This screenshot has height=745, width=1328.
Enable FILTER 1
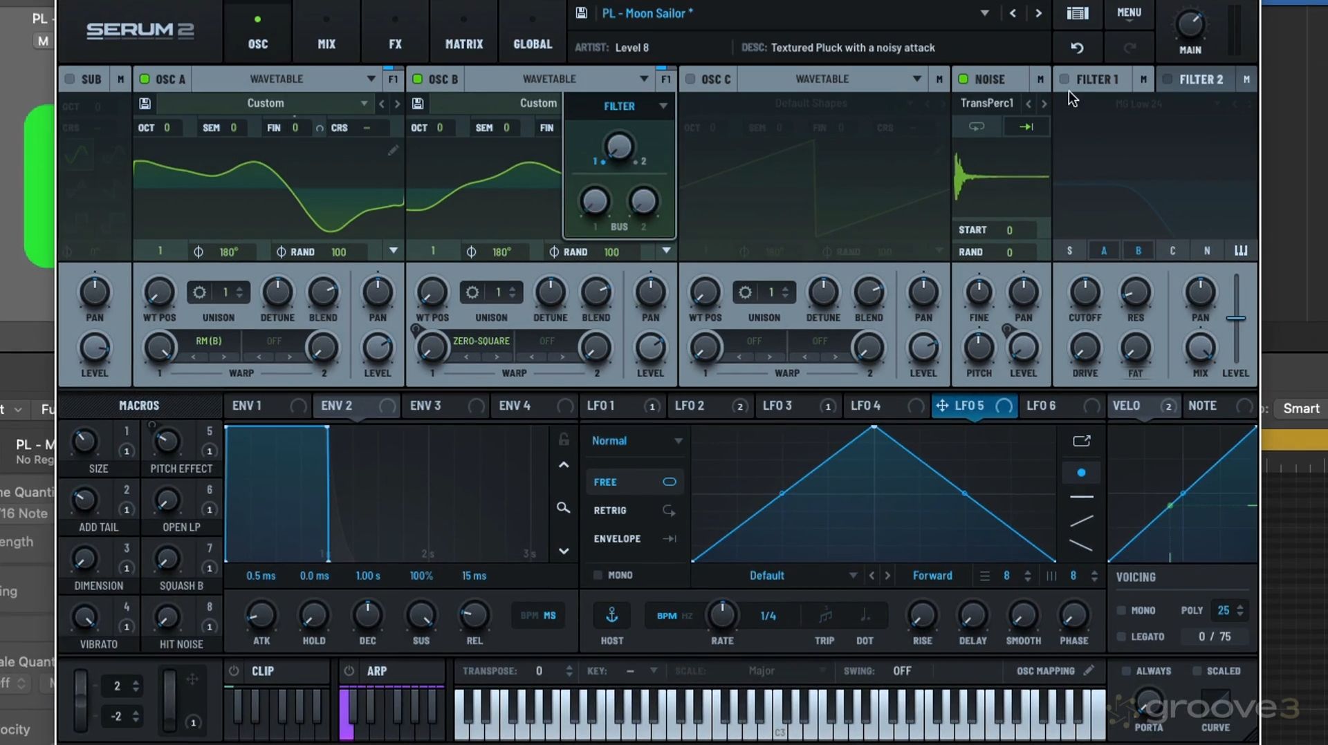click(1064, 79)
